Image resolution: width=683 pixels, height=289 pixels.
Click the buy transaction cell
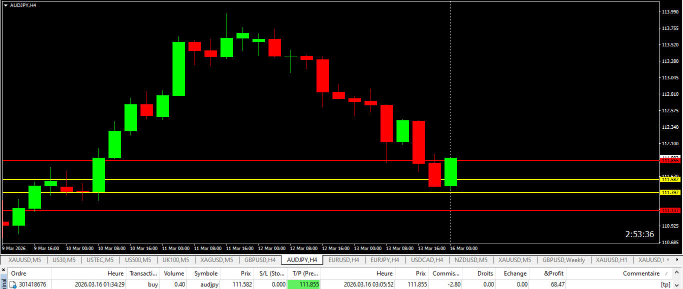[x=153, y=285]
